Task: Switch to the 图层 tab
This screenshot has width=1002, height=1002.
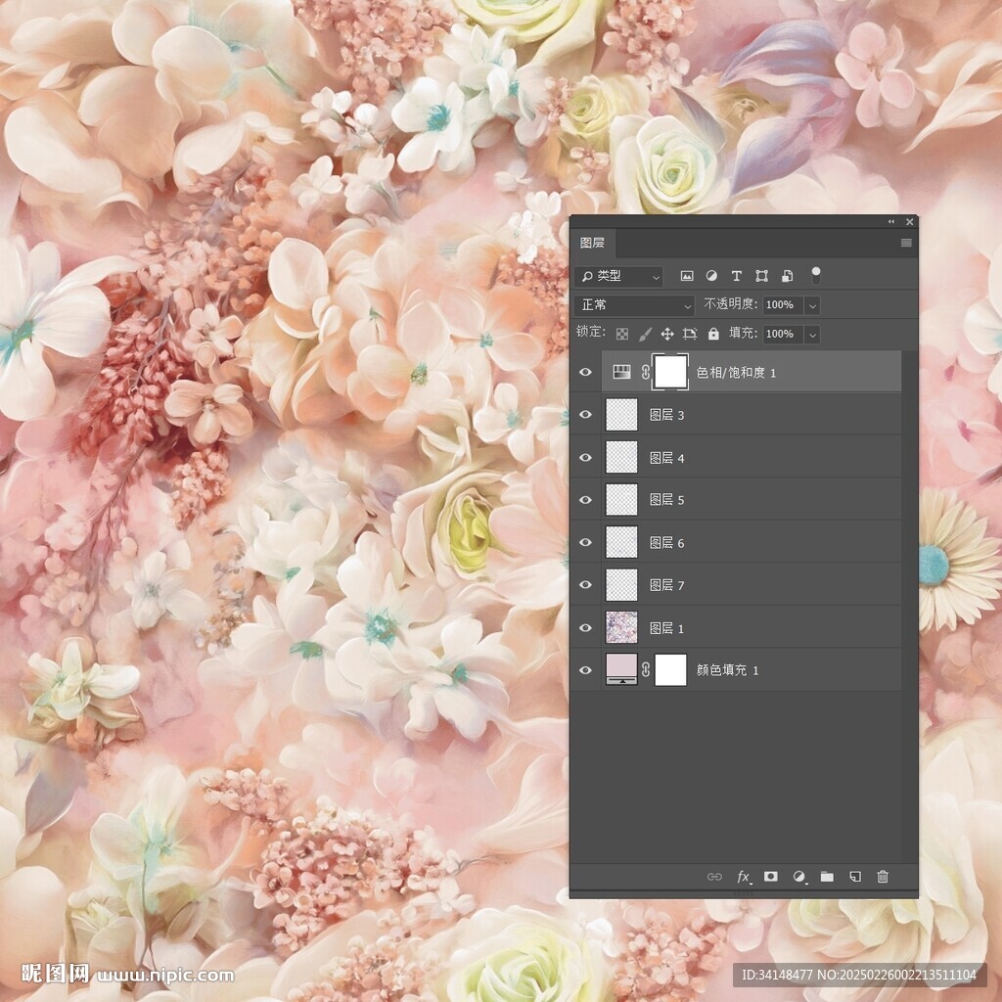Action: tap(592, 243)
